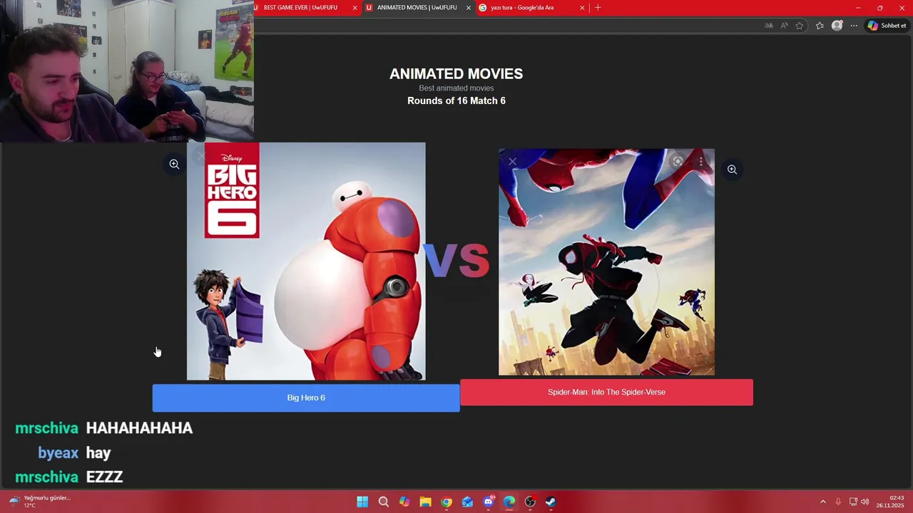913x513 pixels.
Task: Open OBS Studio from taskbar
Action: [530, 502]
